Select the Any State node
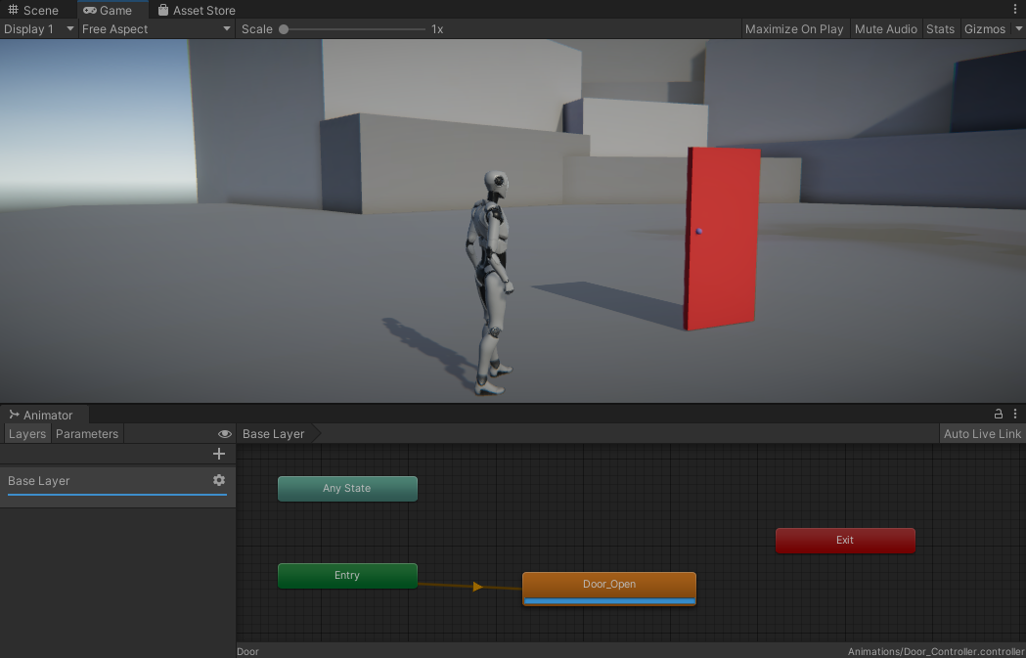 [x=347, y=489]
